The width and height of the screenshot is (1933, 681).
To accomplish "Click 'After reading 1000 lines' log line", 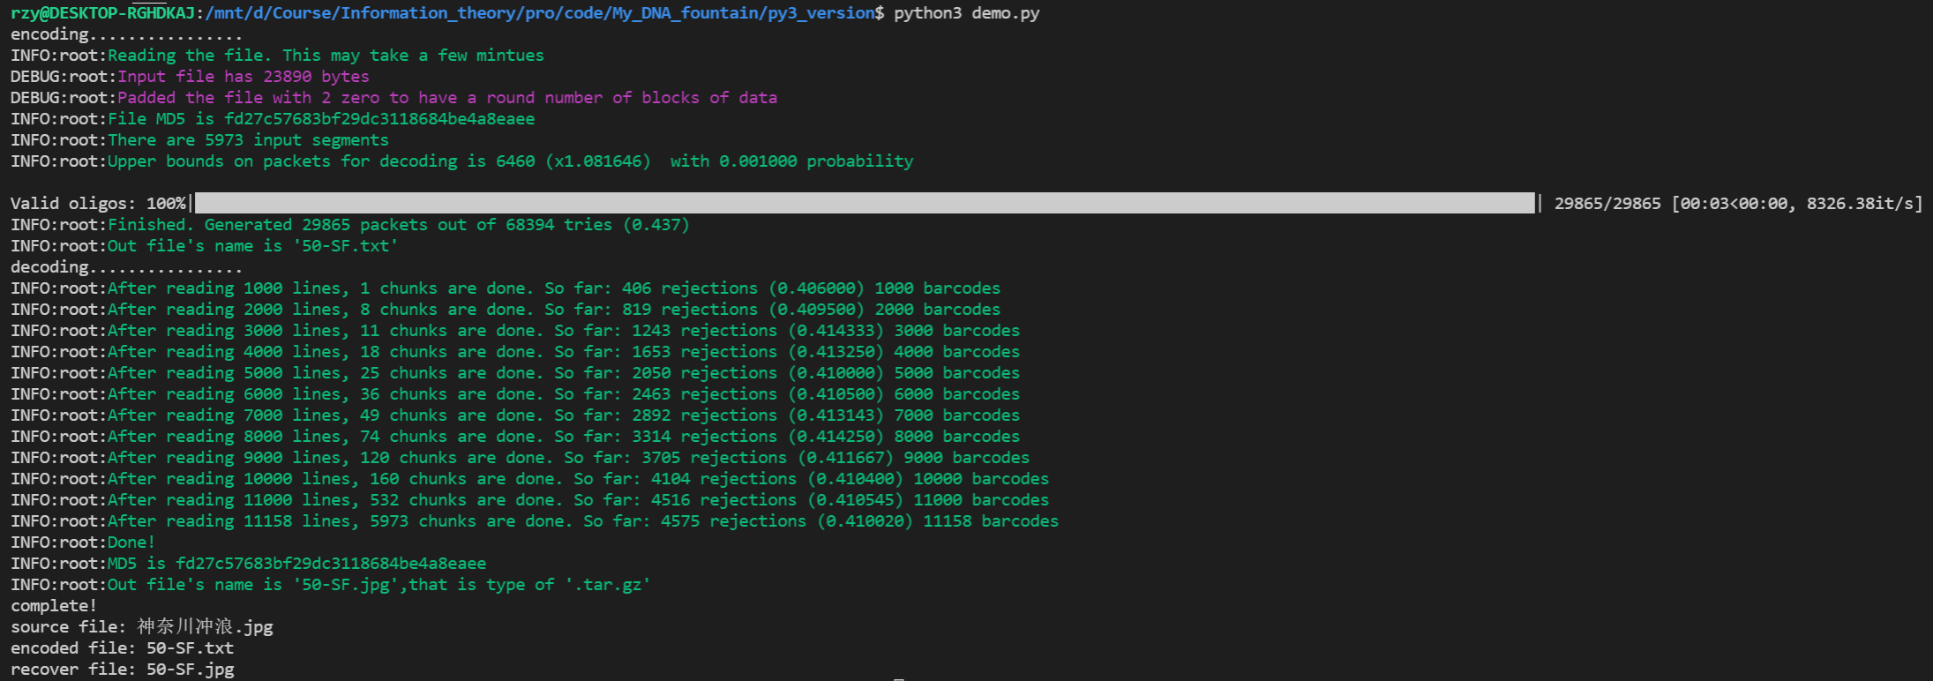I will (506, 288).
